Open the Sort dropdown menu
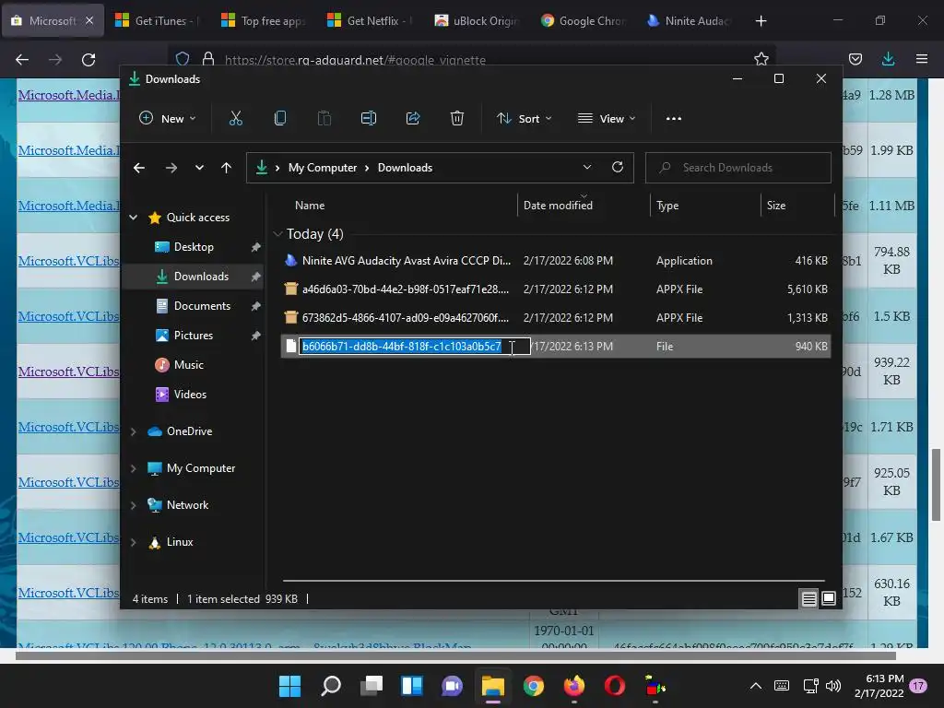This screenshot has width=944, height=708. 524,119
